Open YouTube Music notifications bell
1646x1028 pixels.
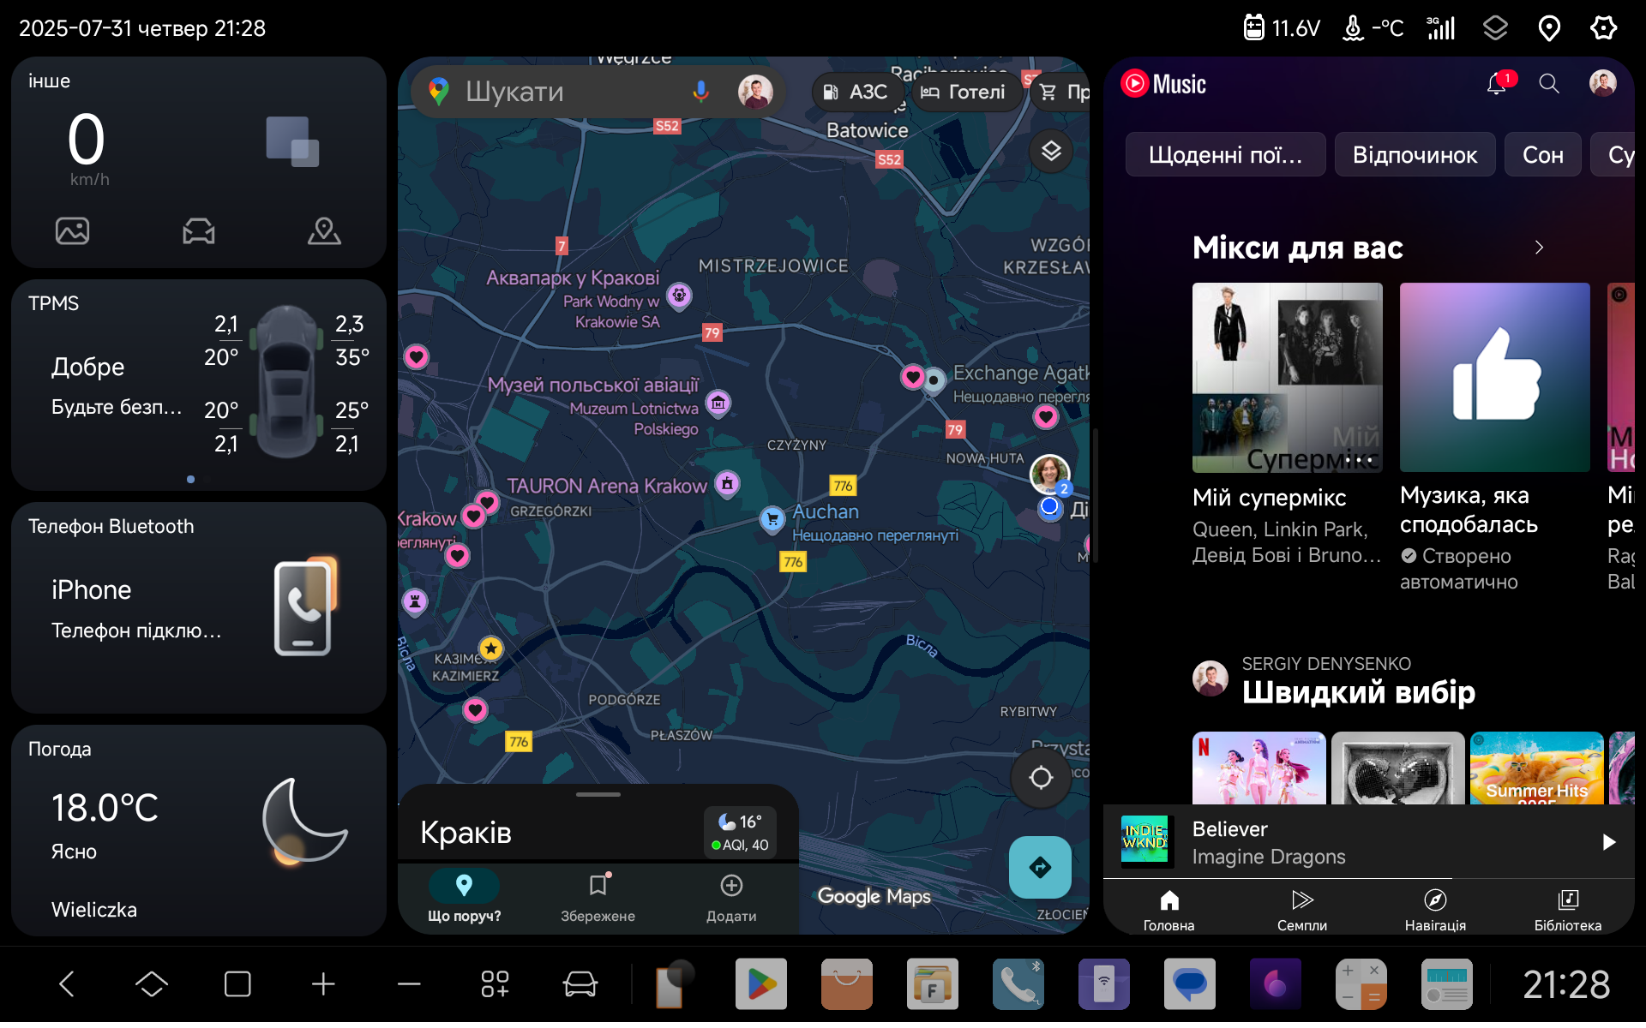point(1497,84)
